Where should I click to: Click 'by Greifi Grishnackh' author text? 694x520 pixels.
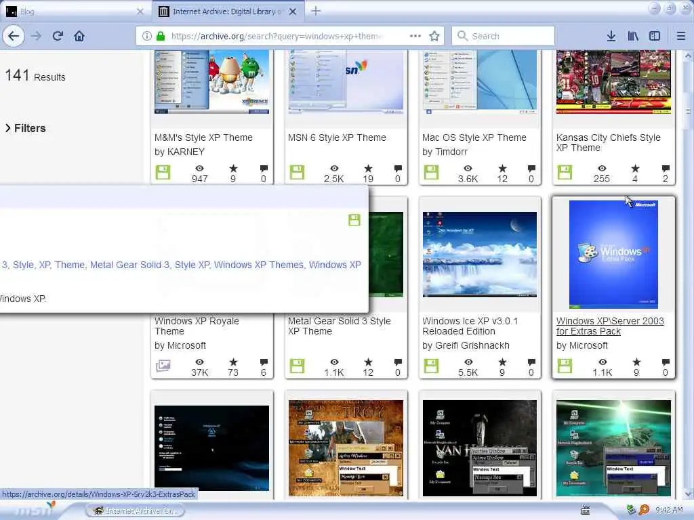[466, 345]
